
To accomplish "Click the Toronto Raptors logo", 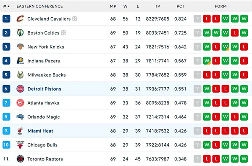I will pyautogui.click(x=20, y=159).
